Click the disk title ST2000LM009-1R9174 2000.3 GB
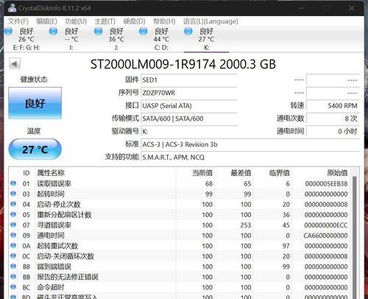 (183, 64)
